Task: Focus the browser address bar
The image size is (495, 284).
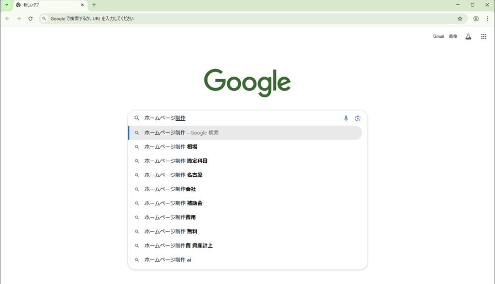Action: 252,19
